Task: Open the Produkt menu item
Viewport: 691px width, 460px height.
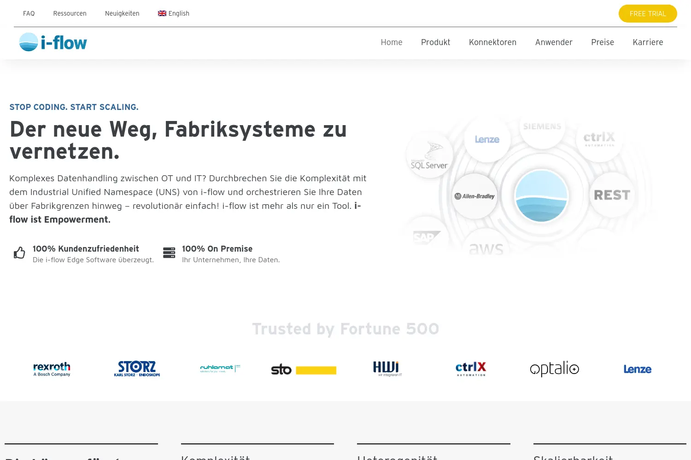Action: [436, 42]
